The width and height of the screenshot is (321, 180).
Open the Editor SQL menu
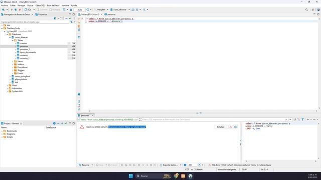click(x=40, y=5)
